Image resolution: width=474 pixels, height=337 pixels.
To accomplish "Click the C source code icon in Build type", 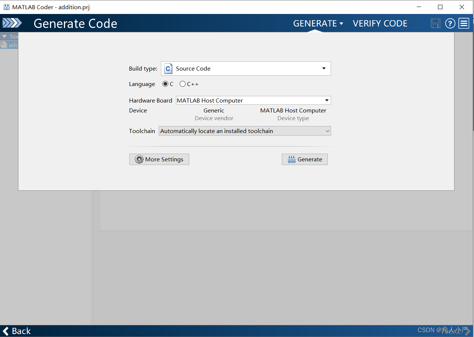I will point(168,68).
